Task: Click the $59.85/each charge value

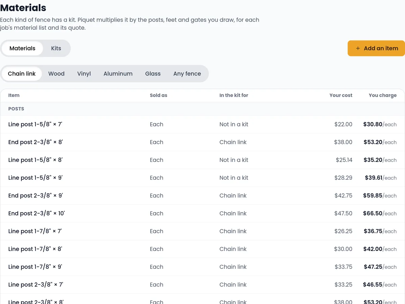Action: [x=380, y=196]
